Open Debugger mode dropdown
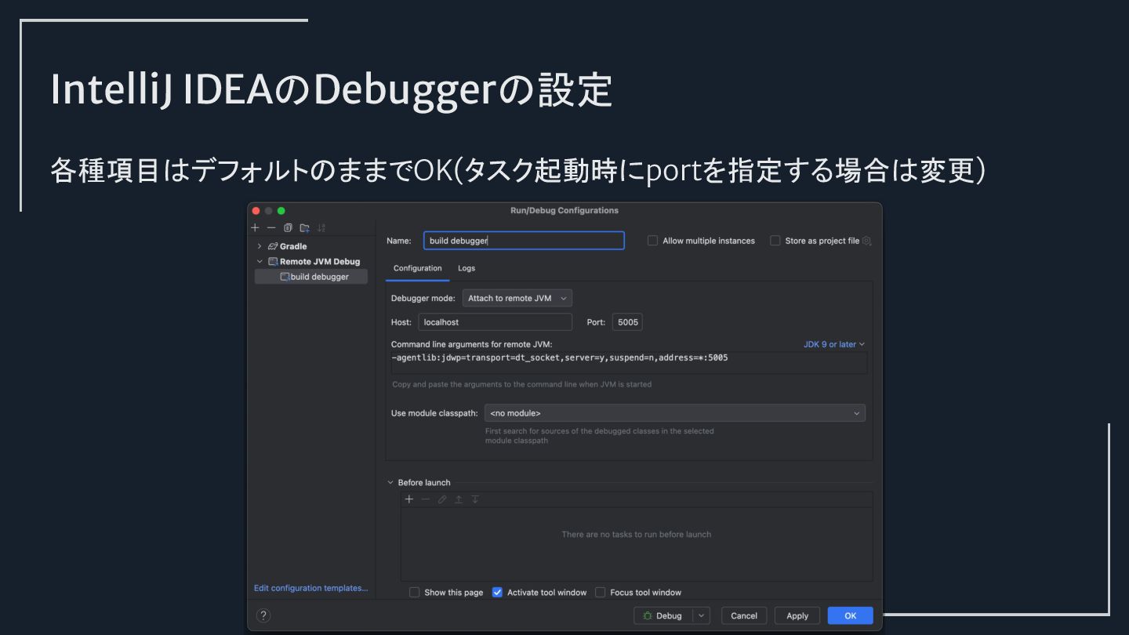1129x635 pixels. click(517, 299)
